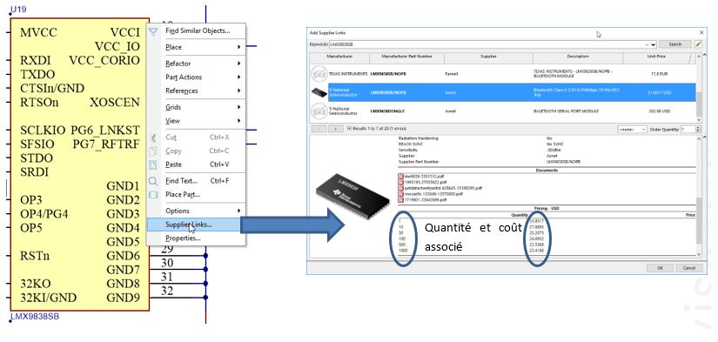
Task: Open Properties from context menu
Action: (196, 238)
